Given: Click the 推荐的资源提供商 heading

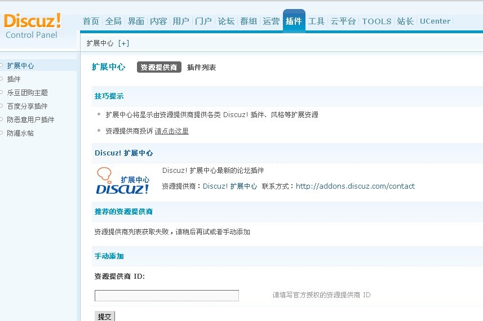Looking at the screenshot, I should pos(123,211).
